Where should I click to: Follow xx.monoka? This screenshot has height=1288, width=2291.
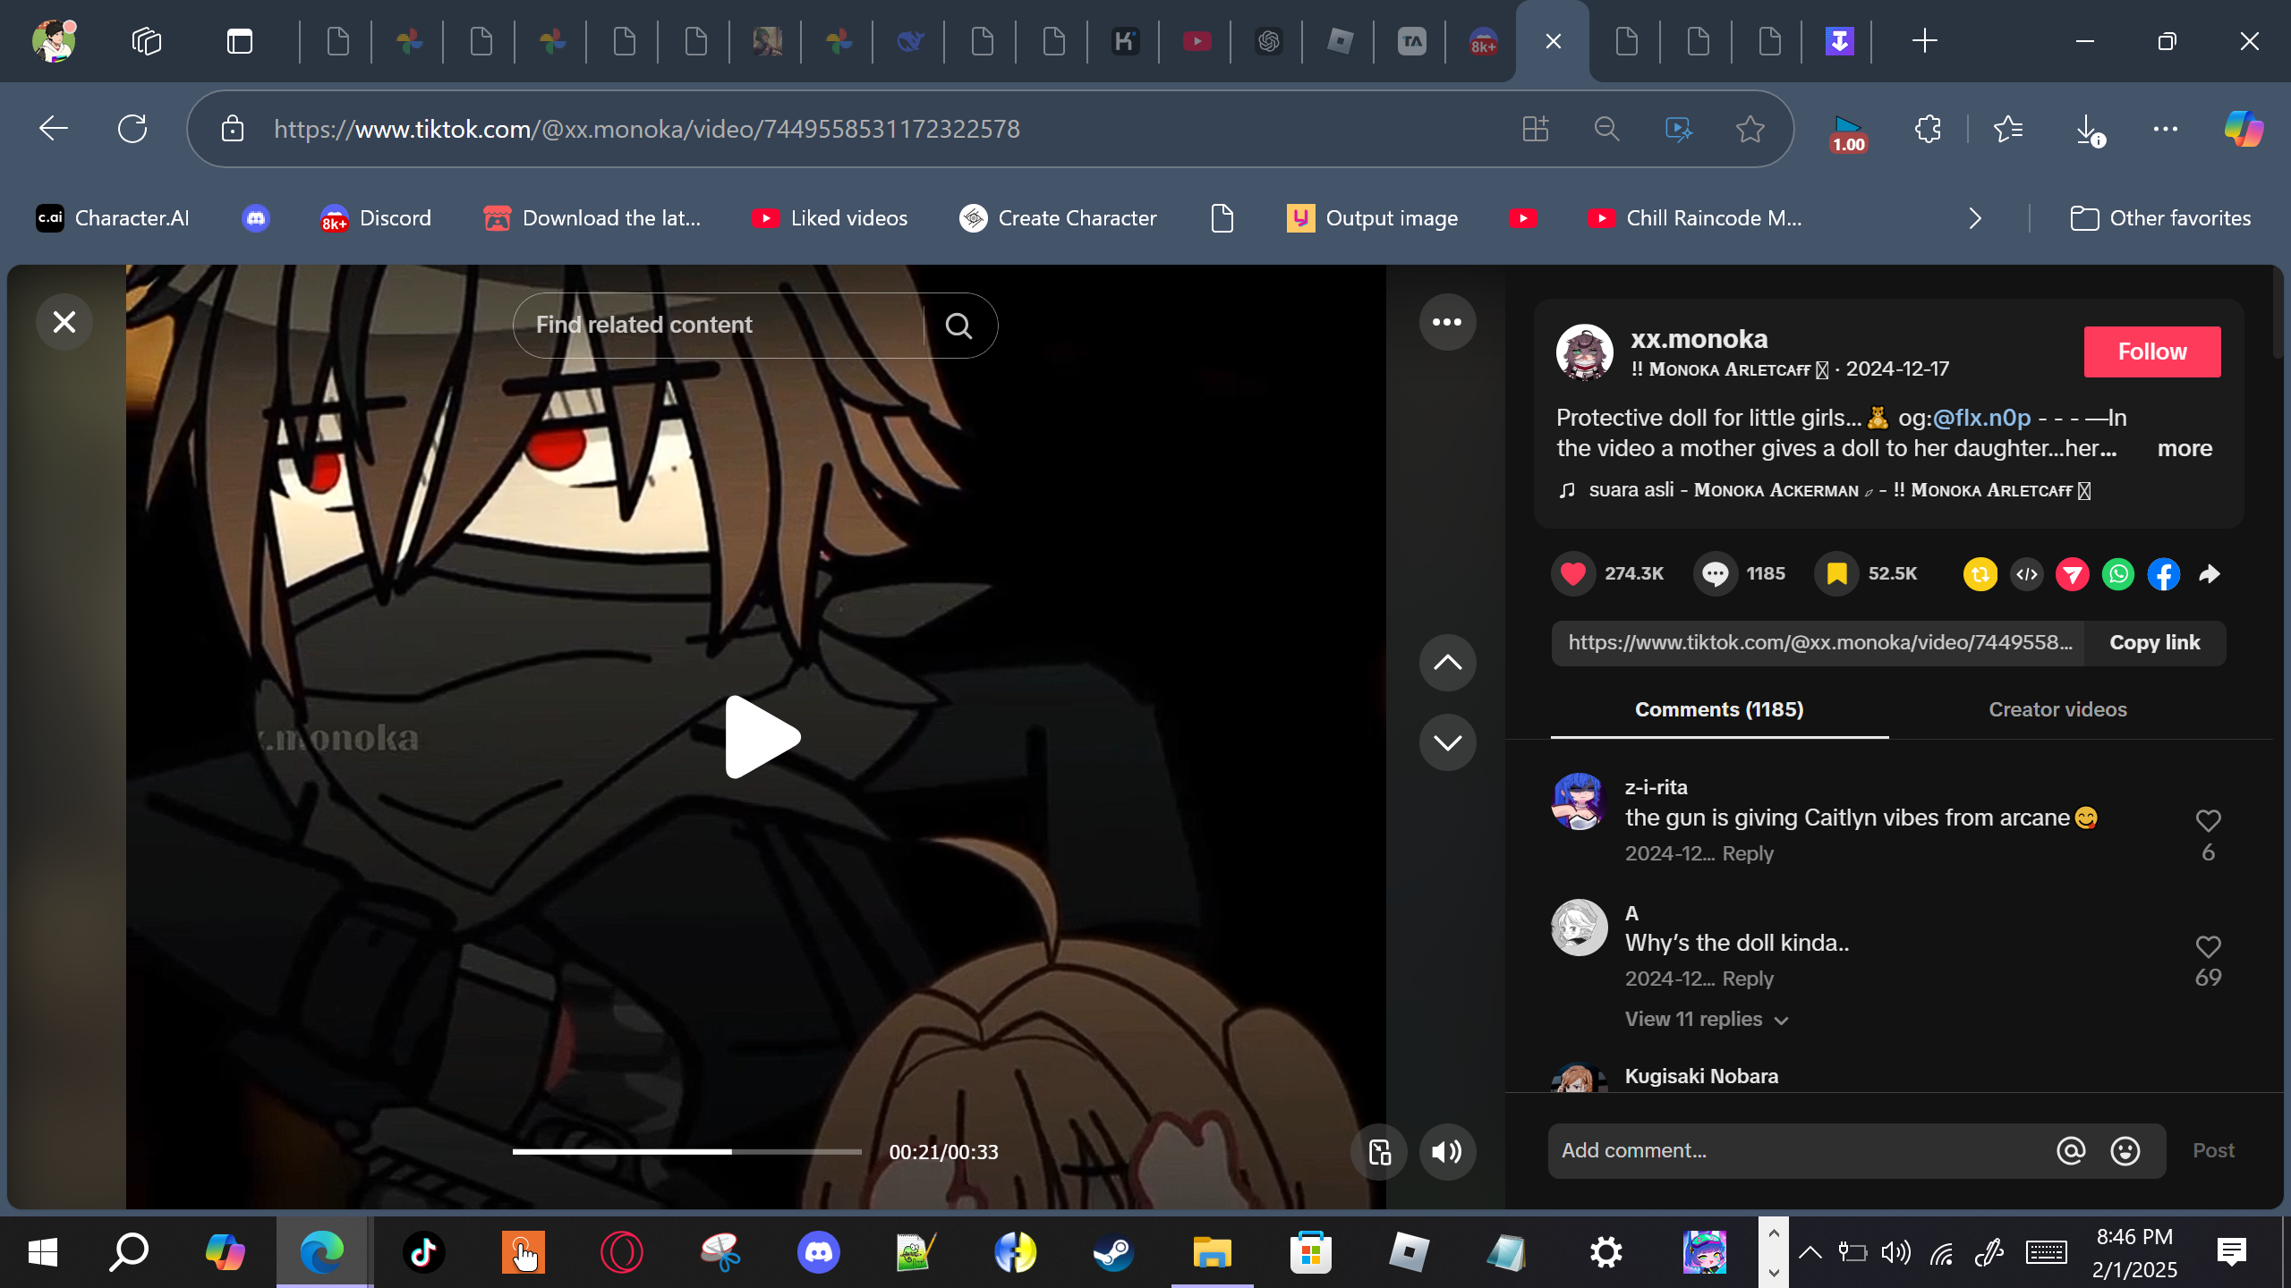(2151, 352)
